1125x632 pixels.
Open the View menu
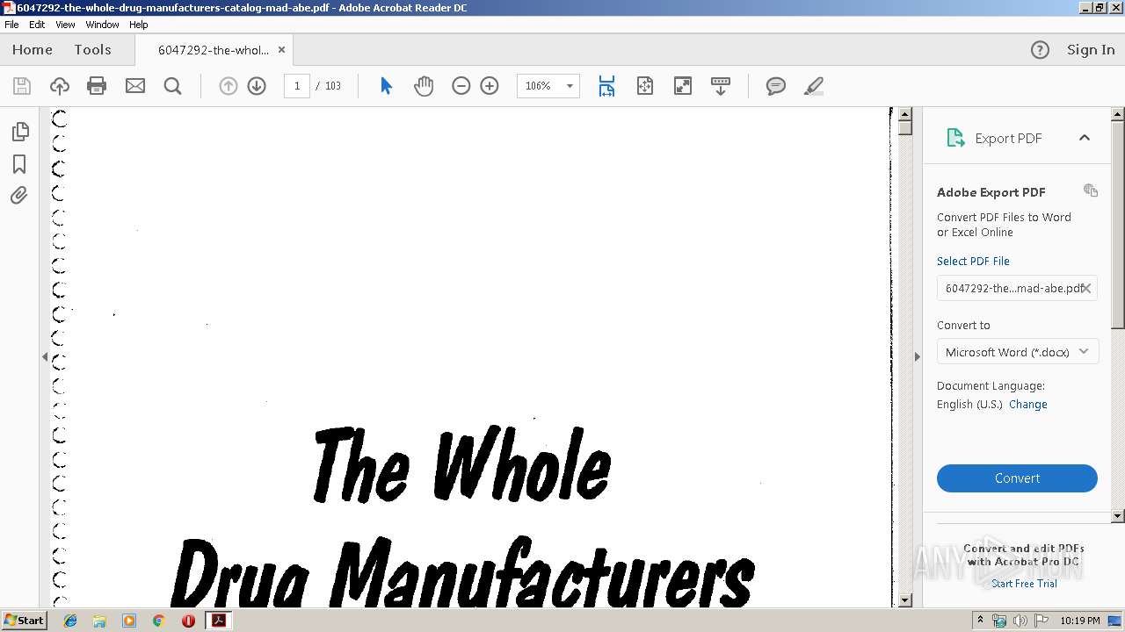65,25
